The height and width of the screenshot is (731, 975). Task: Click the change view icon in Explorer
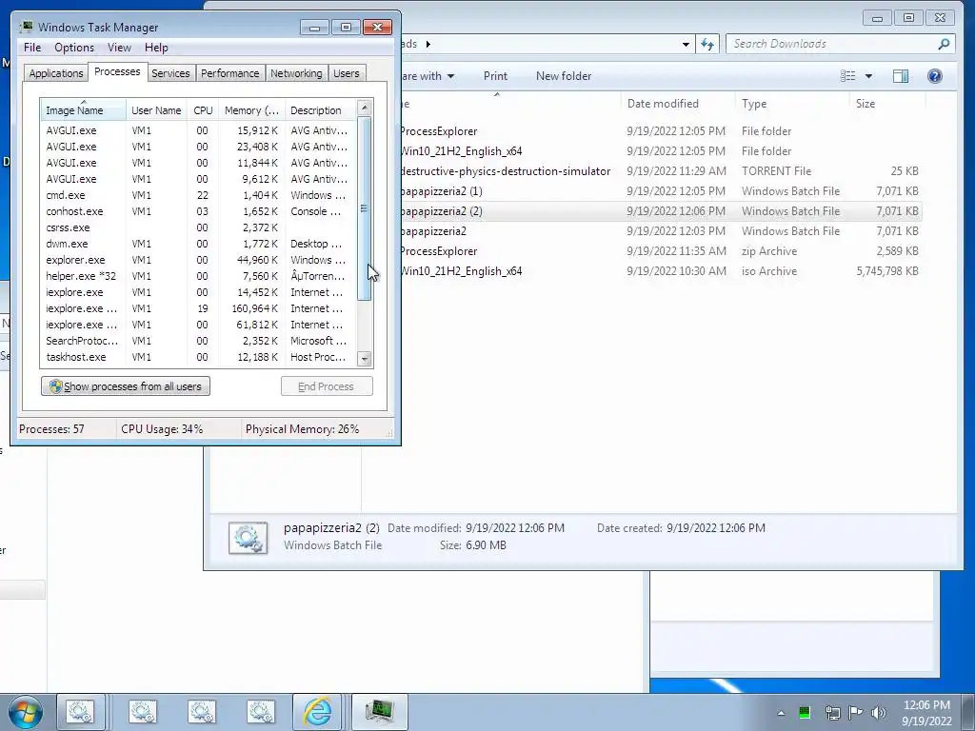coord(847,76)
